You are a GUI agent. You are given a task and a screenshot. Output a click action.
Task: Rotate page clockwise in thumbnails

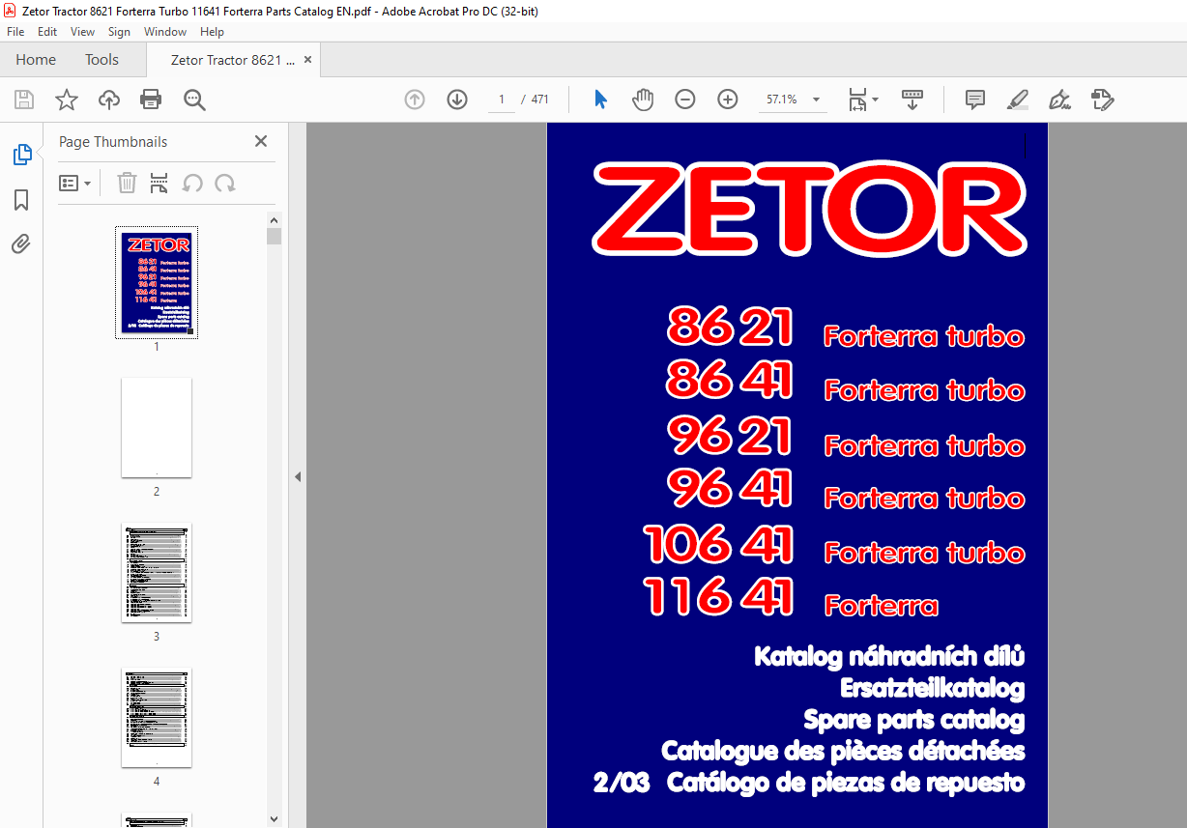(x=225, y=183)
